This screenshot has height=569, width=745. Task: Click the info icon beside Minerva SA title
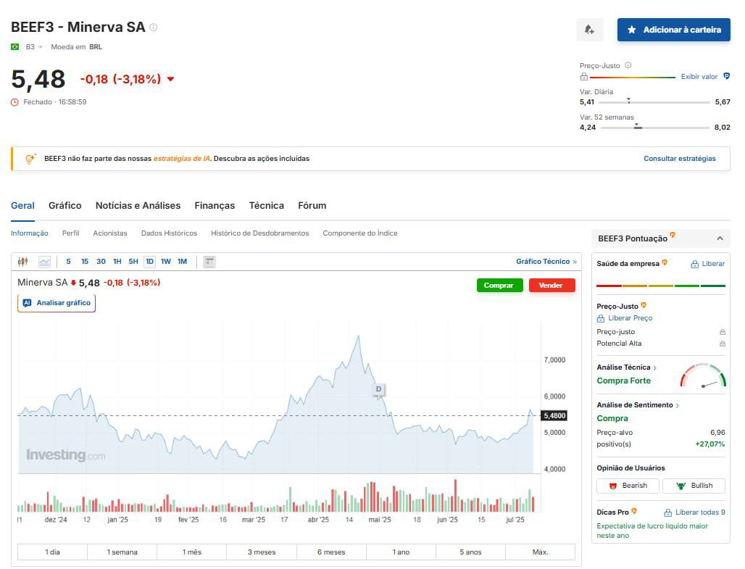(154, 27)
